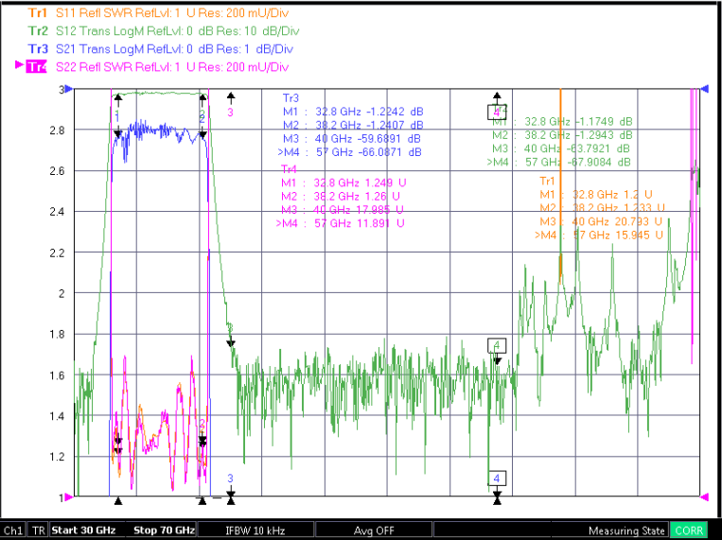
Task: Click the 2.8 y-axis scale label
Action: pyautogui.click(x=57, y=130)
